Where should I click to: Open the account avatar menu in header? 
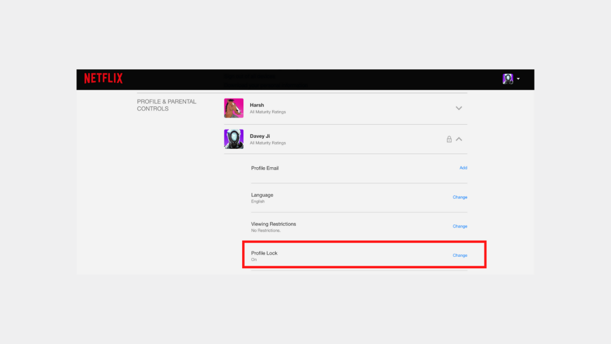(x=508, y=79)
